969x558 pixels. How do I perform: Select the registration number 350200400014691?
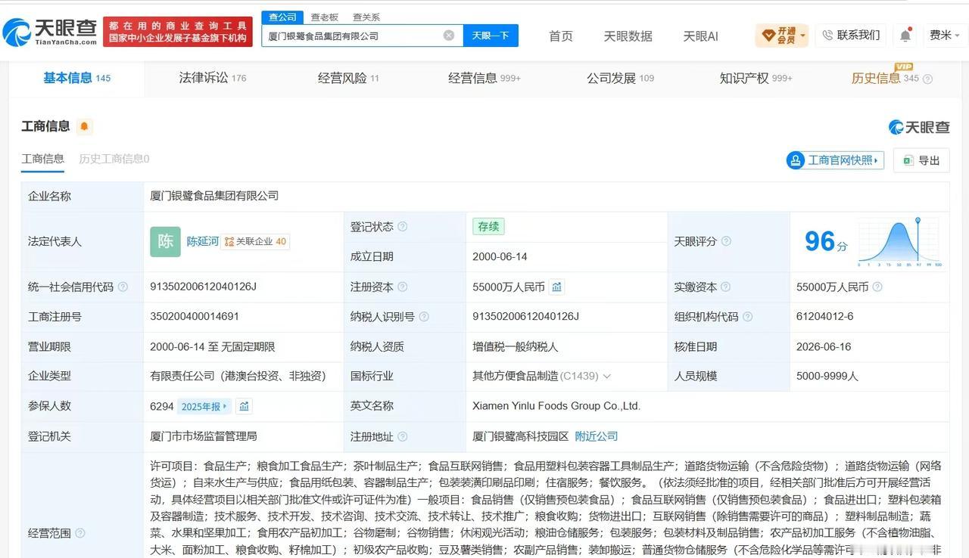pos(195,317)
